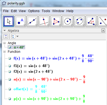Image resolution: width=107 pixels, height=105 pixels.
Task: Select the f2(x) = sin(2x + 48°) row
Action: [33, 72]
